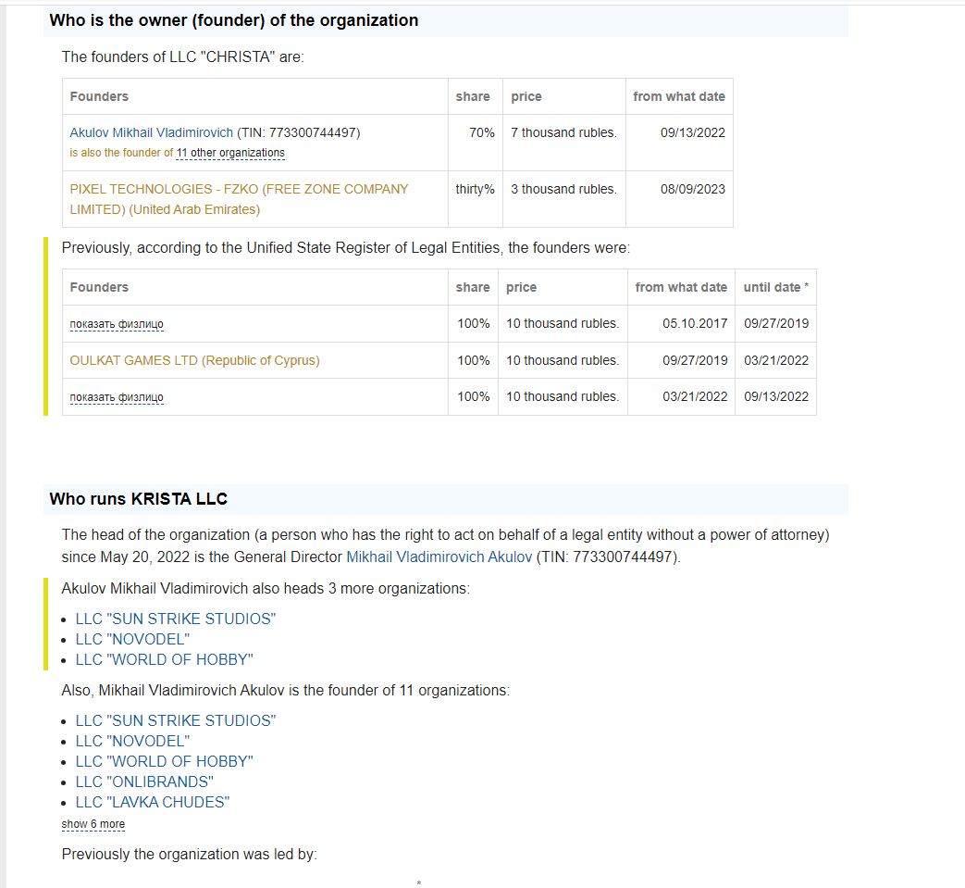Open LLC "WORLD OF HOBBY" in heads list
Image resolution: width=965 pixels, height=888 pixels.
[x=165, y=659]
